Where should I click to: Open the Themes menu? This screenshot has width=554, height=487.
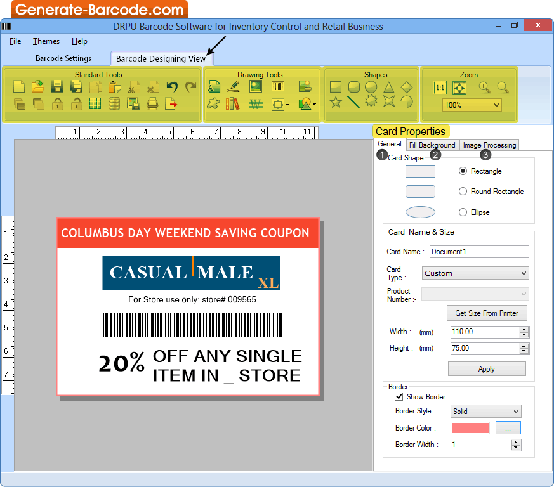(46, 41)
